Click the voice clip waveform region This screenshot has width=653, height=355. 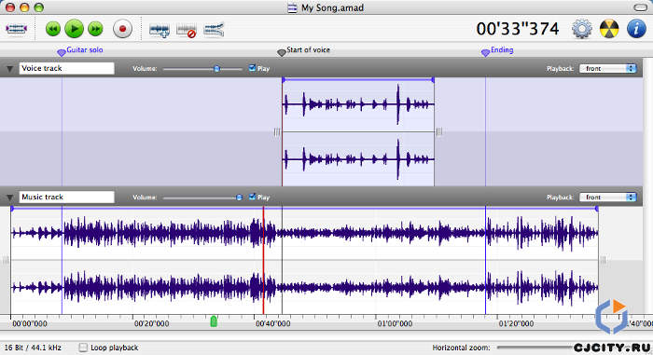tap(358, 132)
